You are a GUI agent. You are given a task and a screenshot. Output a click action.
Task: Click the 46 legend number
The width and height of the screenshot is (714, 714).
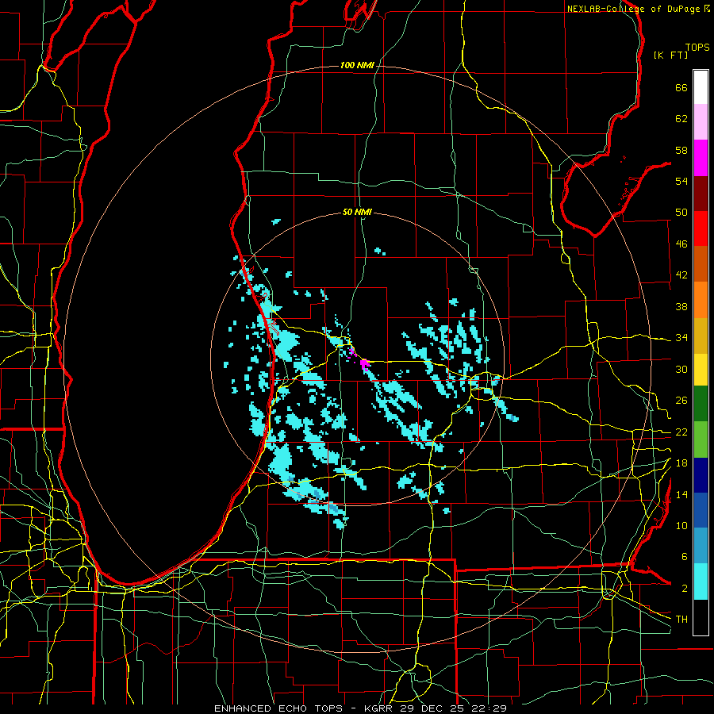tap(681, 244)
